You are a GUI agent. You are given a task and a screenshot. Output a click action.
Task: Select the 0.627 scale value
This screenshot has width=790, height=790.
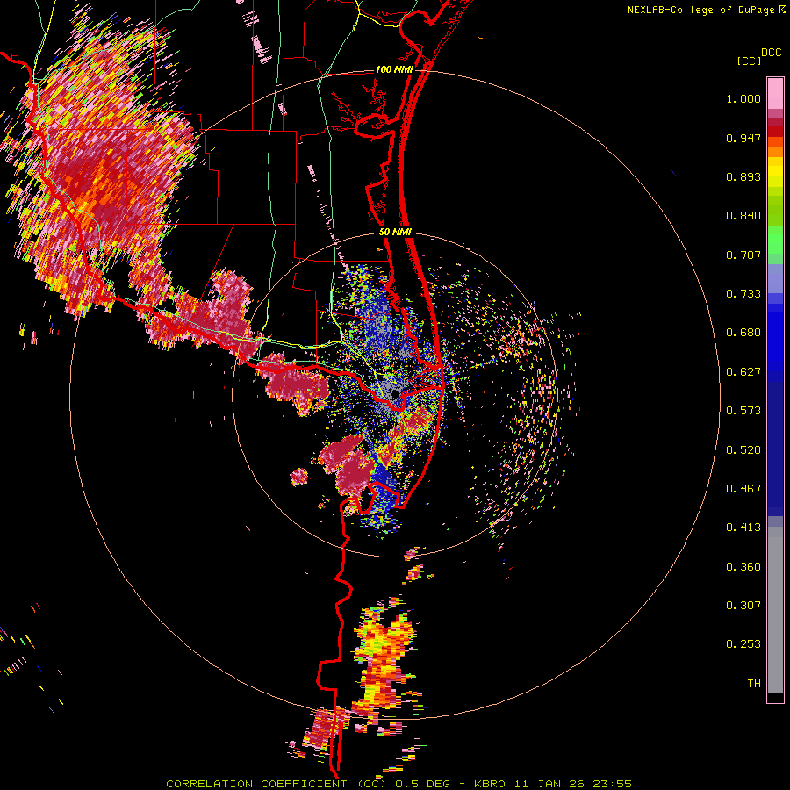click(743, 372)
